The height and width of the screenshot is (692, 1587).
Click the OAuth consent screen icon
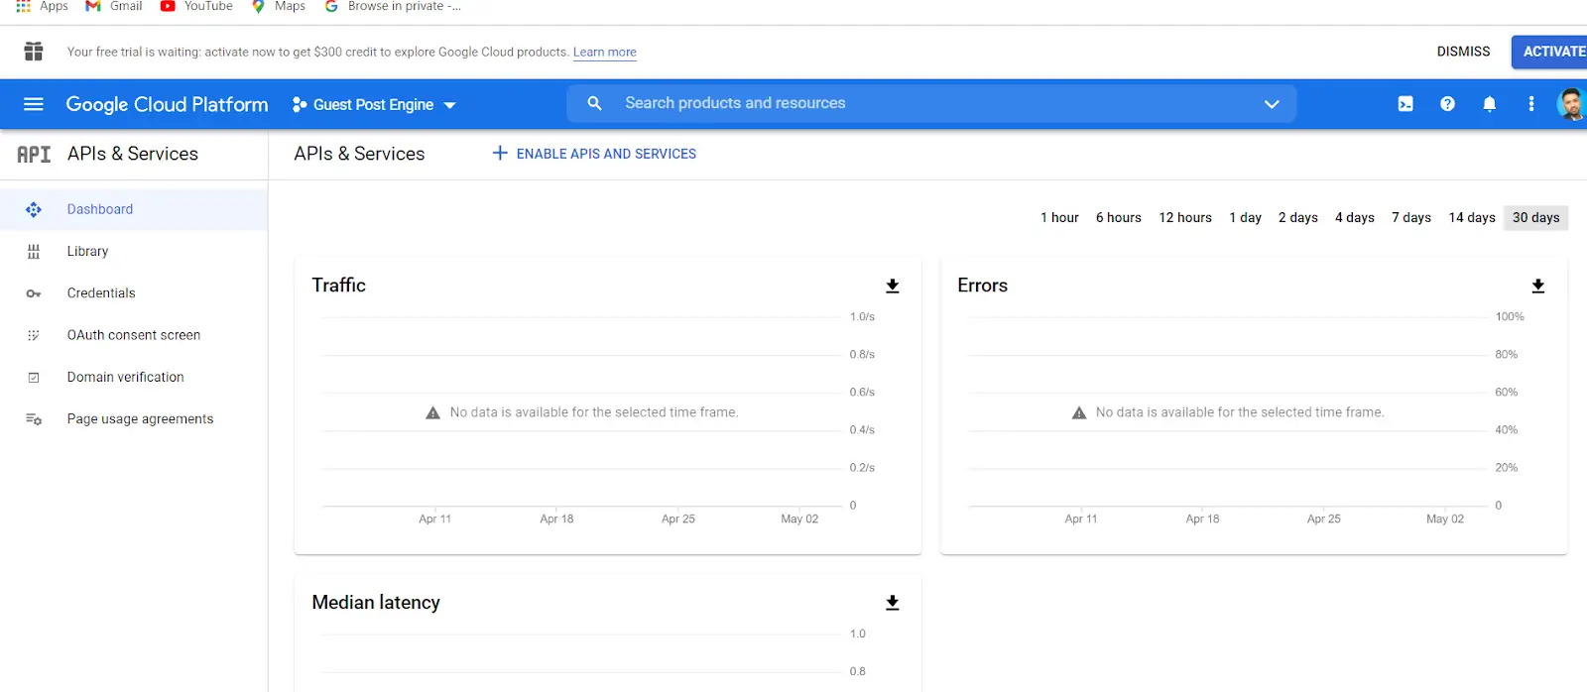tap(34, 335)
